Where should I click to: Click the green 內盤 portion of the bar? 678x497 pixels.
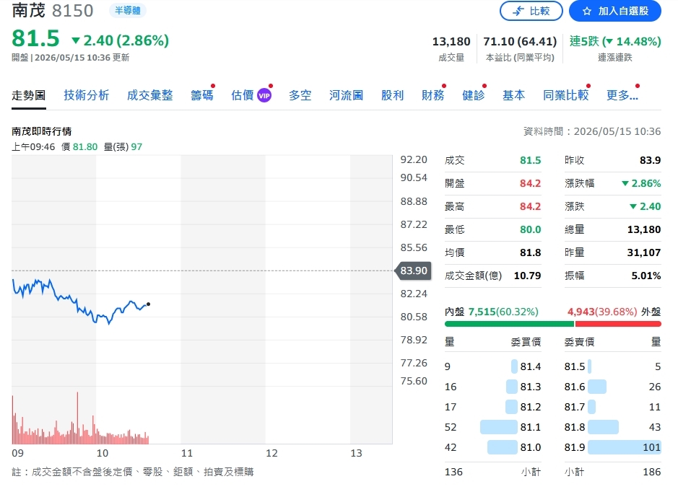point(509,324)
